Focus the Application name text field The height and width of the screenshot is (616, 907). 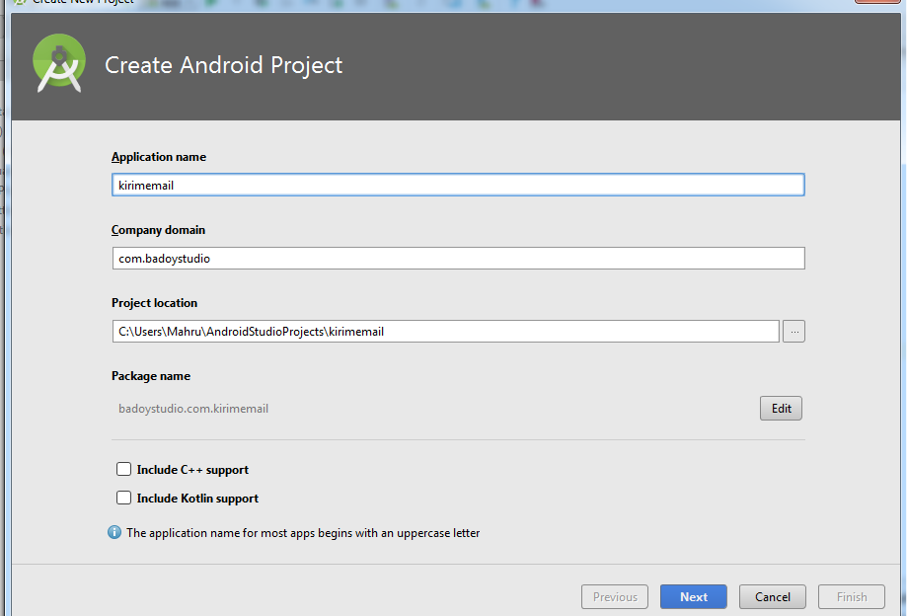click(458, 186)
